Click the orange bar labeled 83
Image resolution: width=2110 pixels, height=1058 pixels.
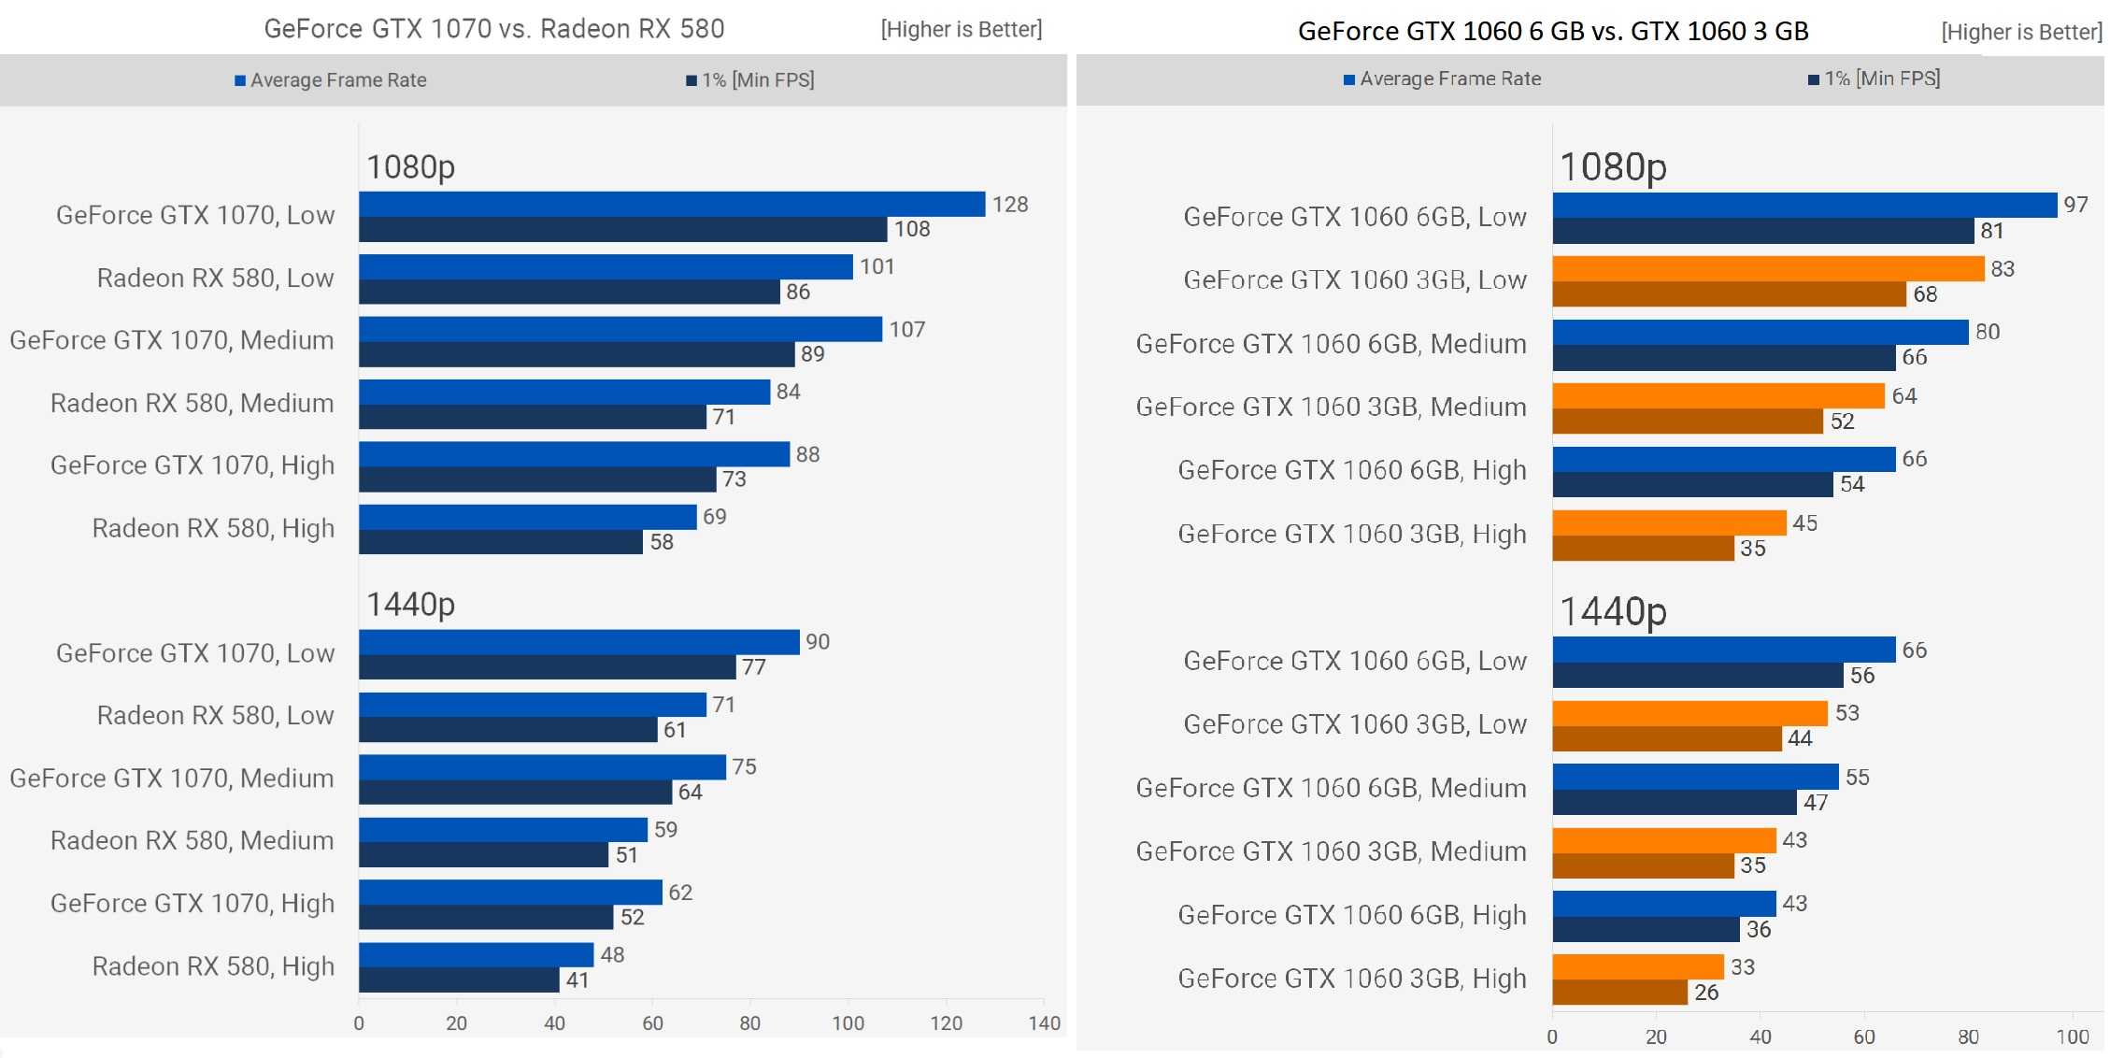(x=1769, y=269)
